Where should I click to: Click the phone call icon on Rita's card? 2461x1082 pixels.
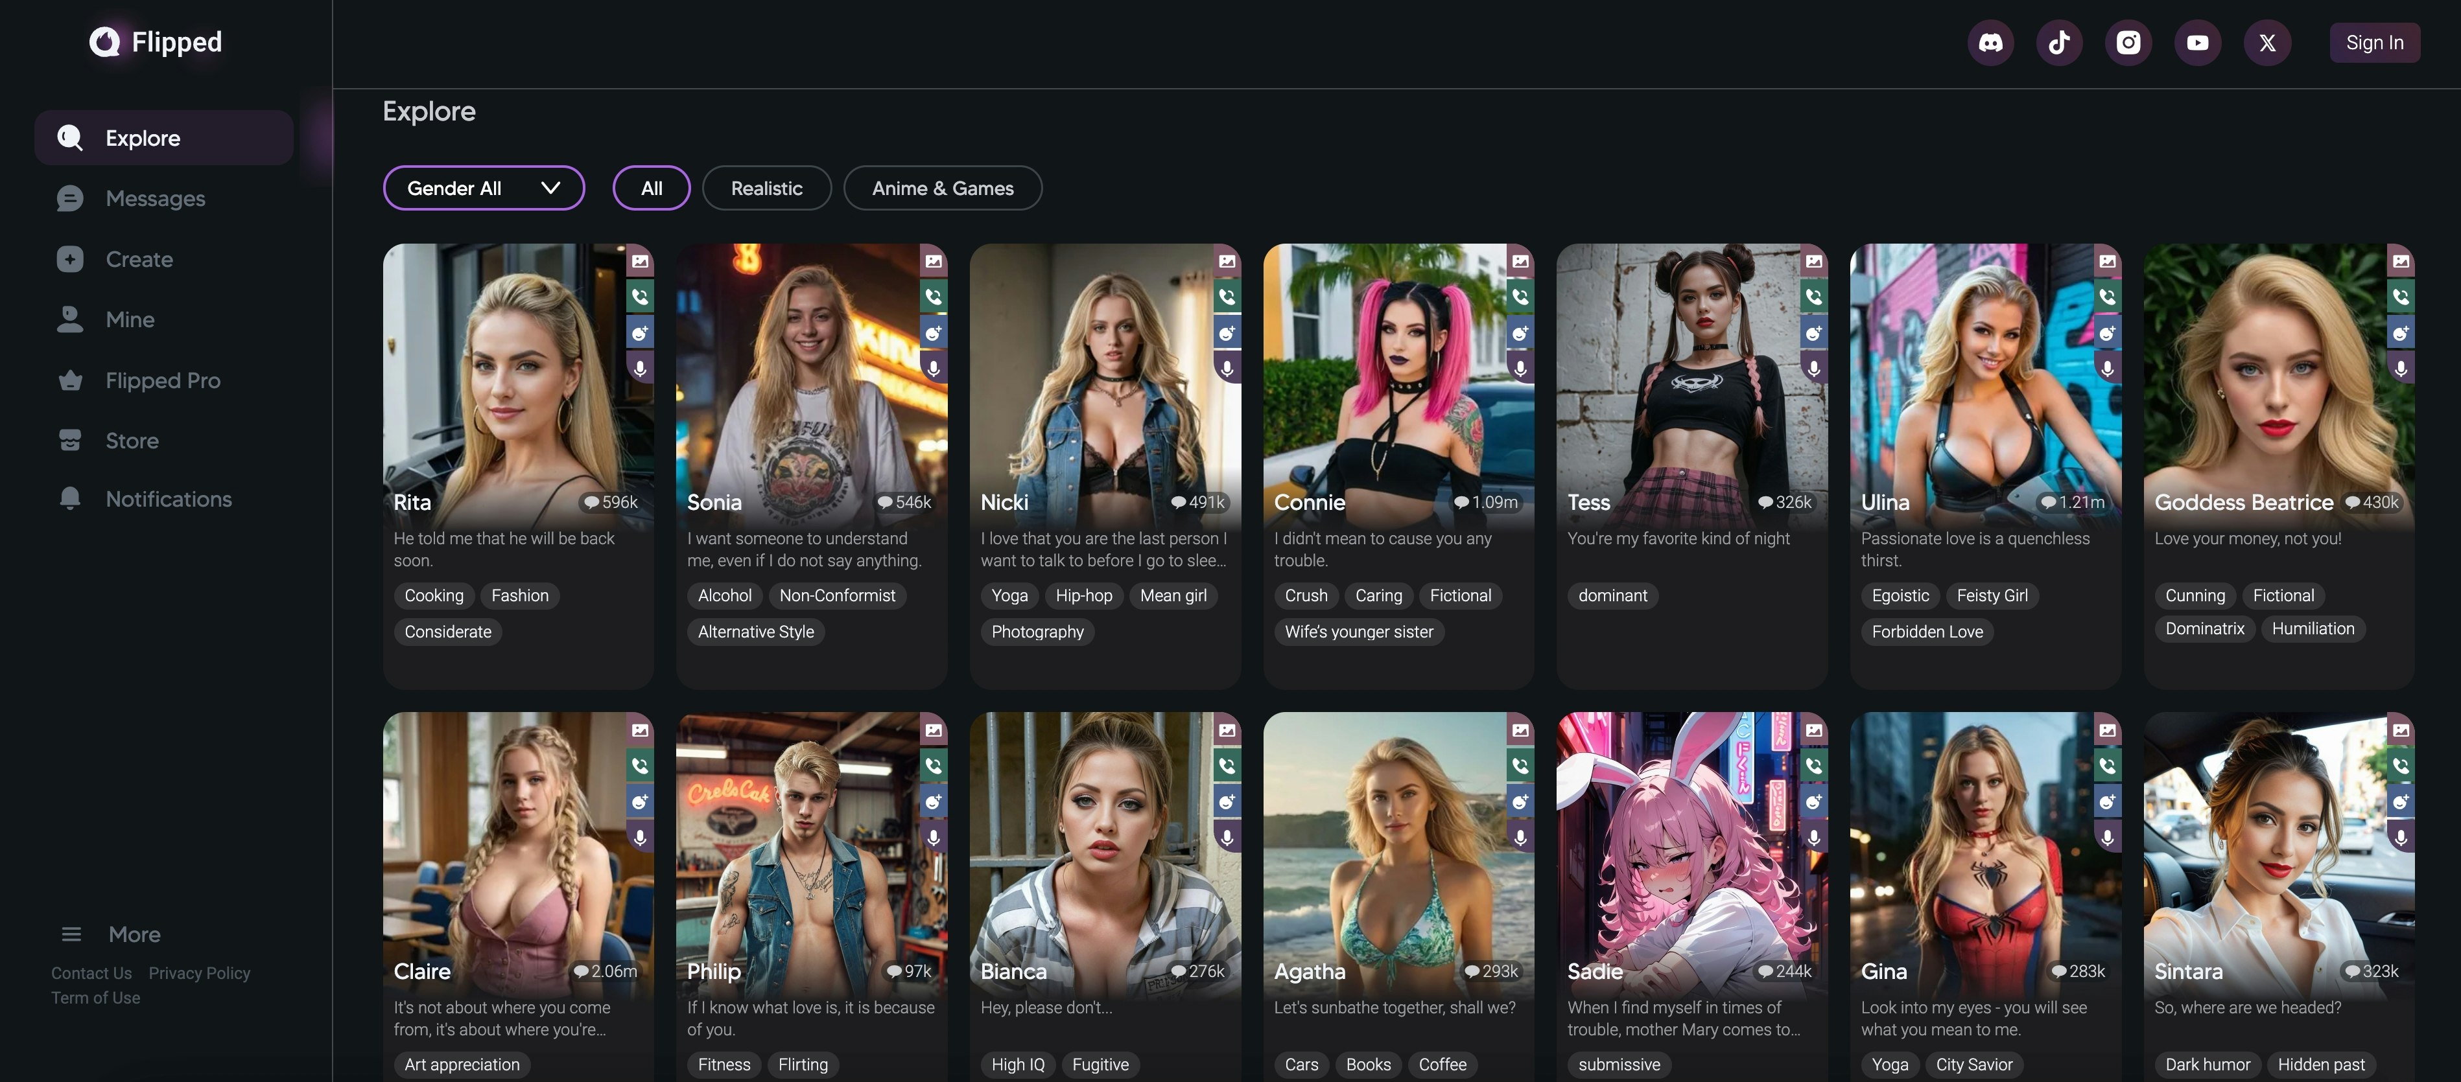pos(640,297)
